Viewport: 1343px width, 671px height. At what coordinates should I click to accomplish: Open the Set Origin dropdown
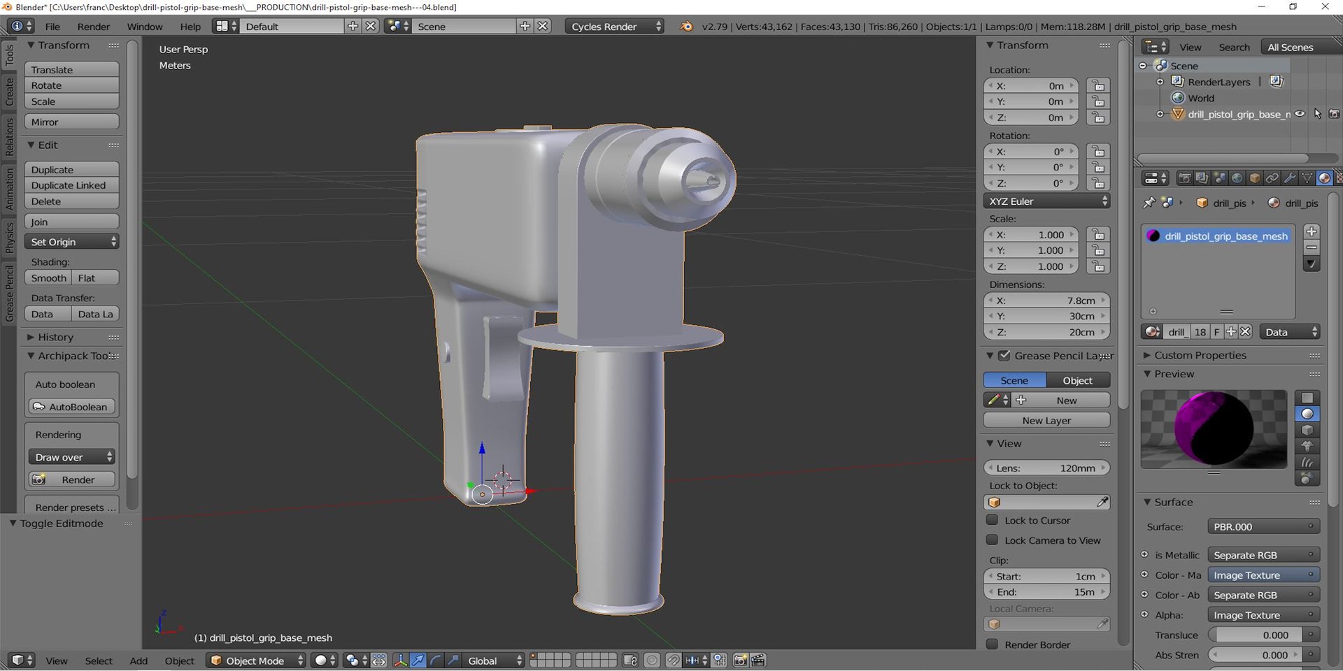click(x=71, y=242)
